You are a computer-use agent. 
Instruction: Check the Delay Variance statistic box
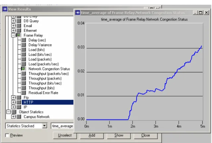24,45
